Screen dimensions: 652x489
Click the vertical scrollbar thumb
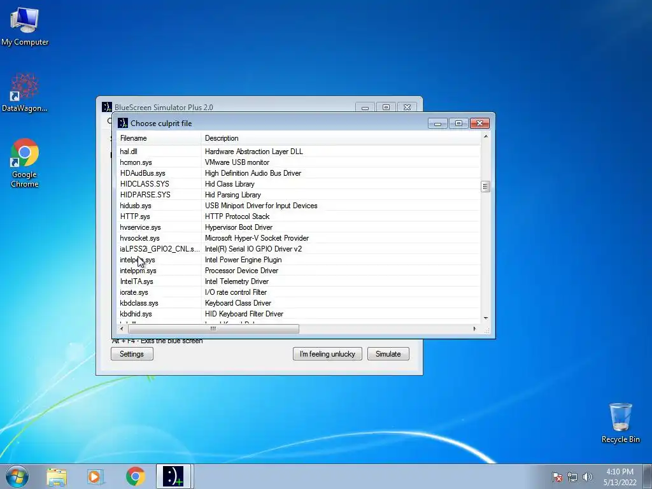point(485,187)
